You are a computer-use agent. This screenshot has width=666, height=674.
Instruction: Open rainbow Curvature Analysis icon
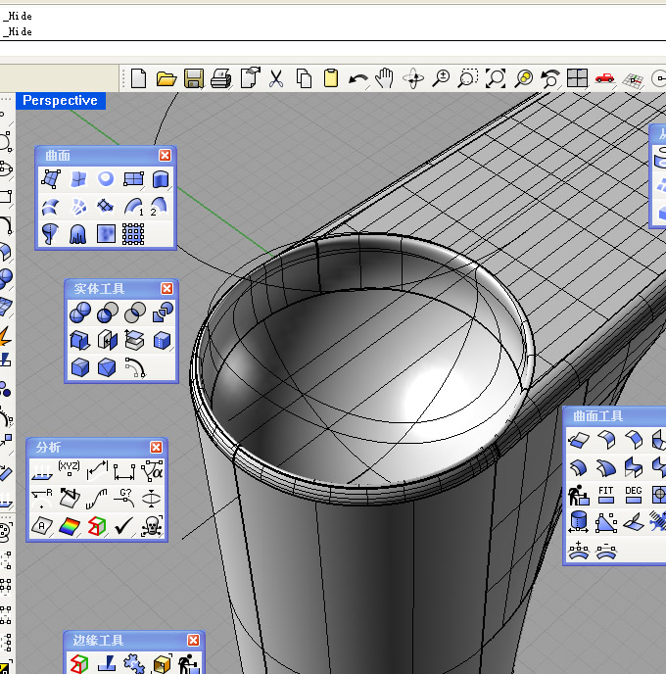coord(70,526)
